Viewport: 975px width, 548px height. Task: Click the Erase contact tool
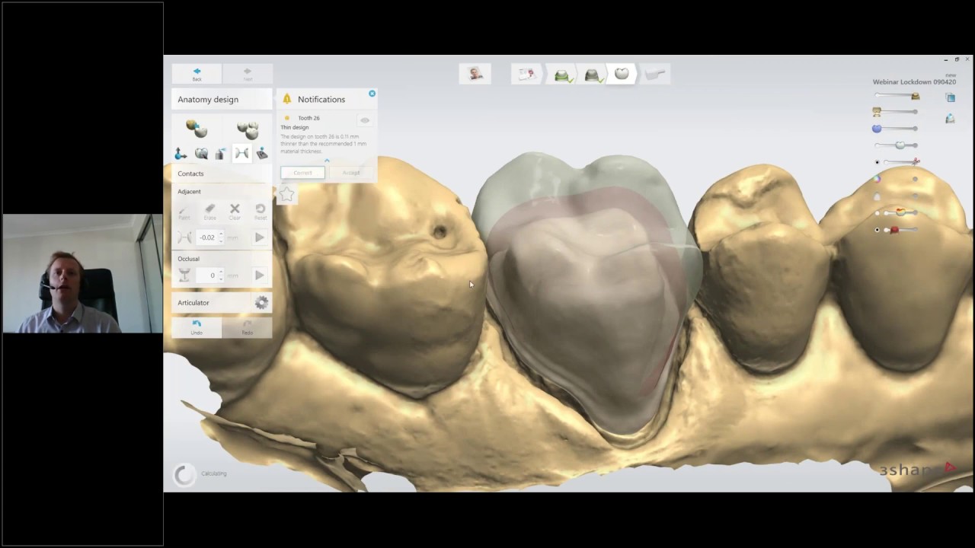tap(209, 212)
